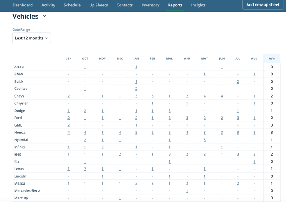286x202 pixels.
Task: Open Lincoln's November count link
Action: point(102,176)
